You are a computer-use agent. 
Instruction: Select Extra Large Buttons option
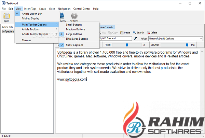[x=79, y=39]
